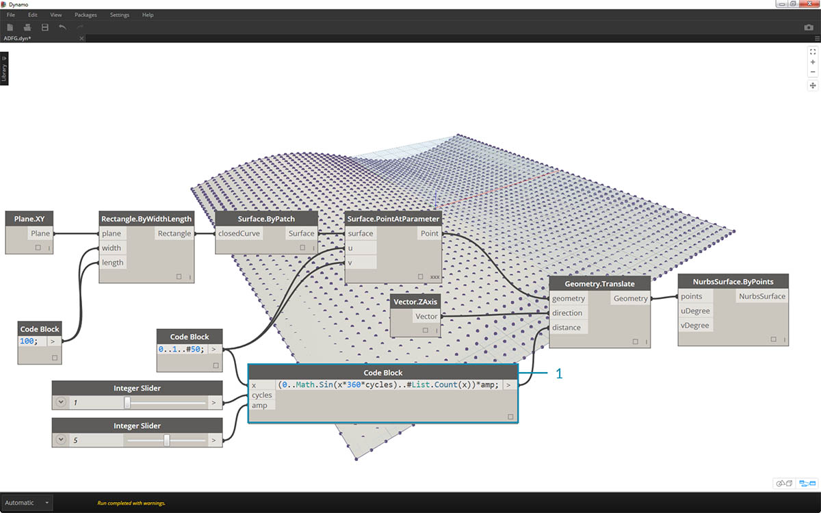Click the Open file toolbar icon
Screen dimensions: 821x513
click(x=27, y=27)
